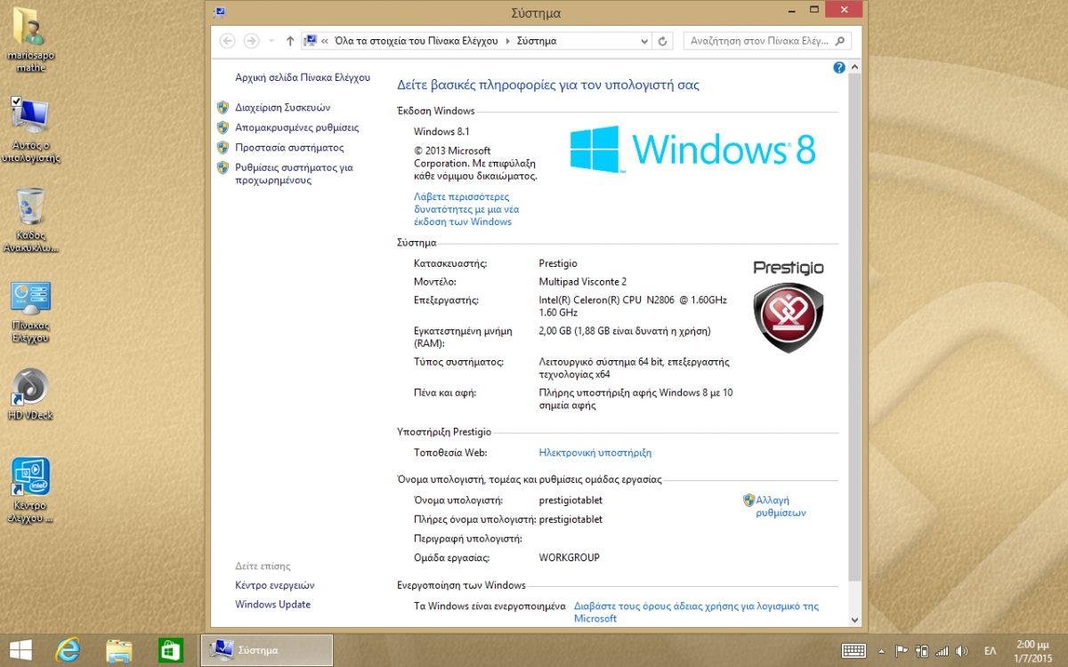
Task: Open the Windows Start button
Action: click(x=20, y=650)
